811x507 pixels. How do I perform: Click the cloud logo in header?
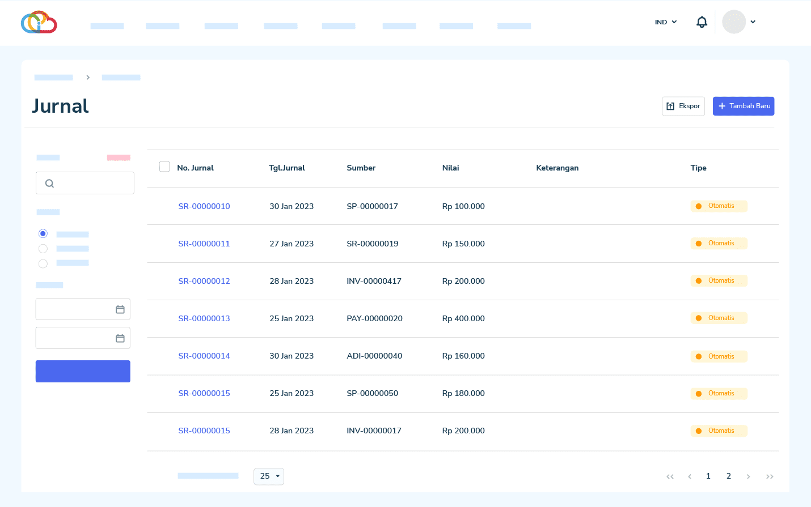pyautogui.click(x=39, y=22)
